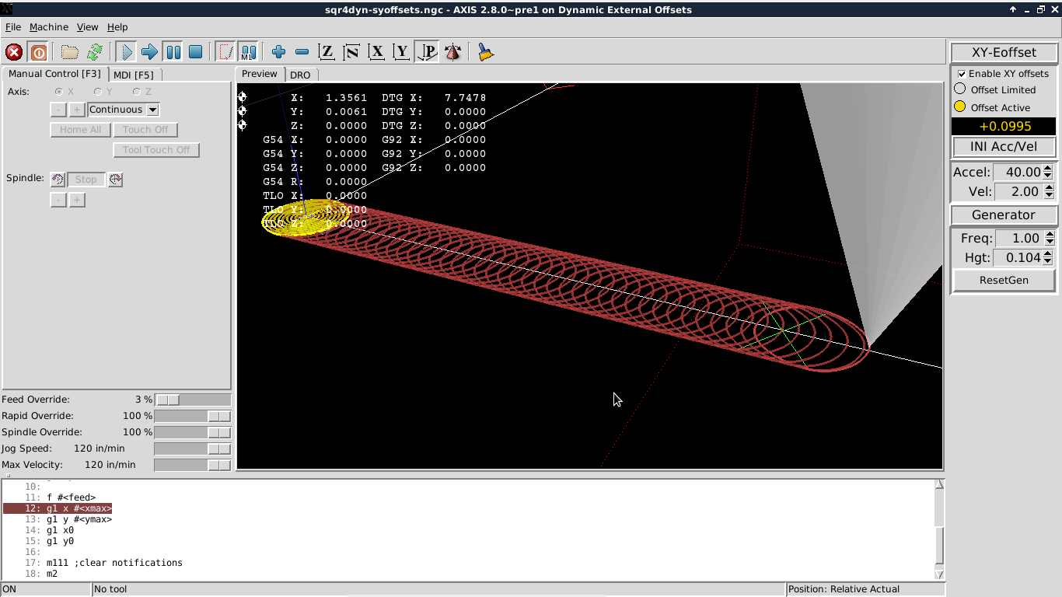Increase the Accel value with up arrow
1062x597 pixels.
pos(1048,169)
